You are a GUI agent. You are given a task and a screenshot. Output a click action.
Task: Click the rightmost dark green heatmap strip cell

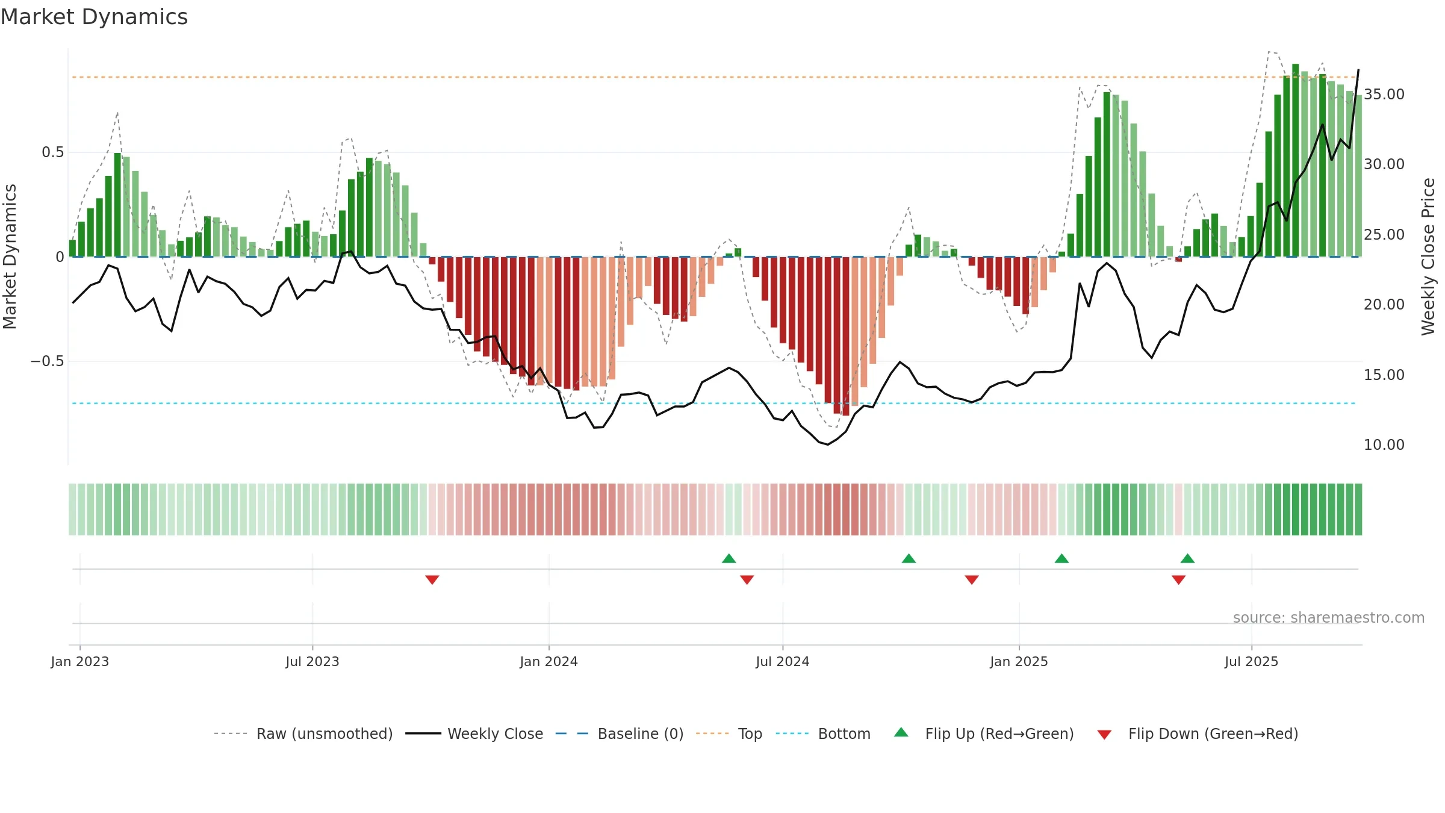point(1358,509)
